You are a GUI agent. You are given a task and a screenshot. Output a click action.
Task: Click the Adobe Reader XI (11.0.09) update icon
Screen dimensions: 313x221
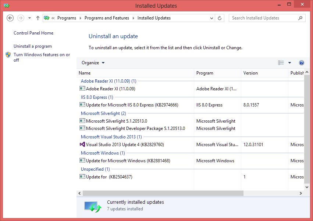pyautogui.click(x=82, y=88)
